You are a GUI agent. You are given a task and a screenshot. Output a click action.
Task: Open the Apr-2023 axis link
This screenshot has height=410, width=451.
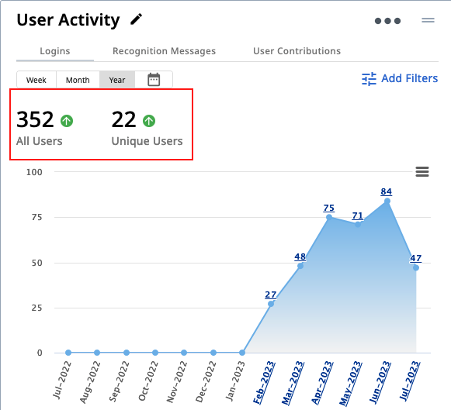(322, 383)
